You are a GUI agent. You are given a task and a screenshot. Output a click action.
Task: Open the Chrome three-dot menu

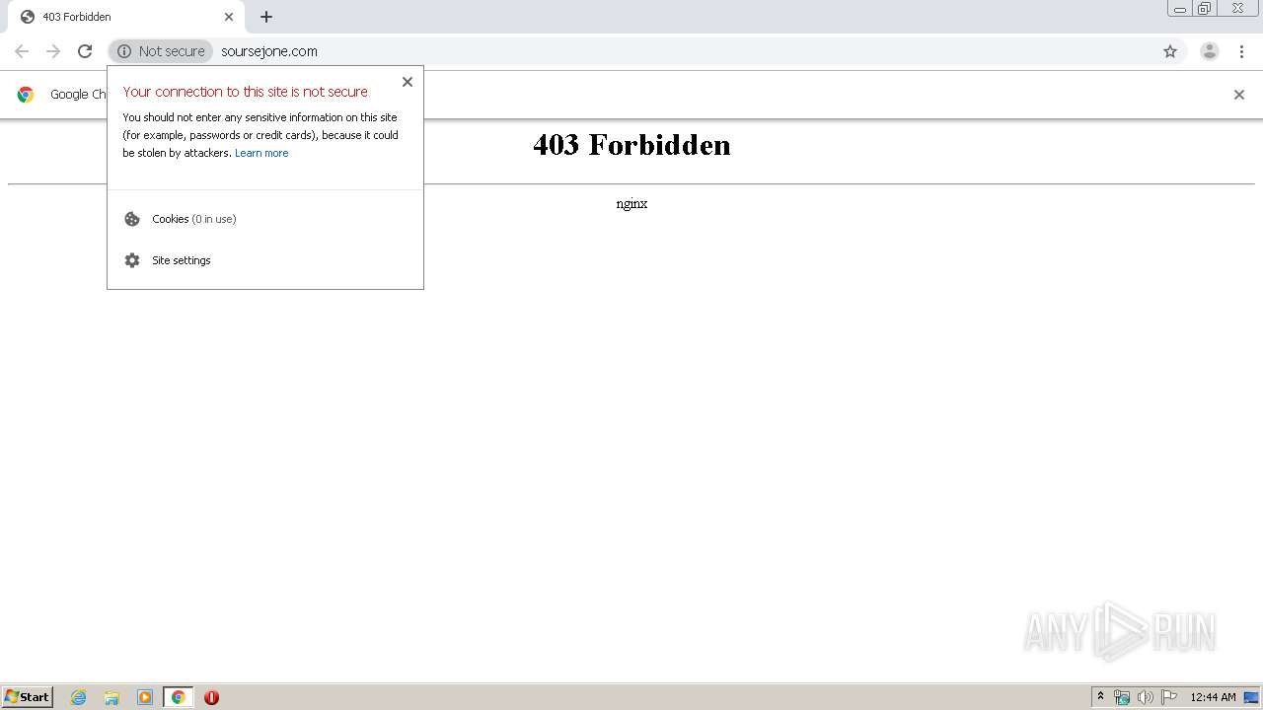click(1242, 51)
